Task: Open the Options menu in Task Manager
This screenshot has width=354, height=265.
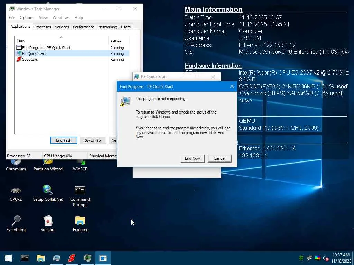Action: pos(27,18)
